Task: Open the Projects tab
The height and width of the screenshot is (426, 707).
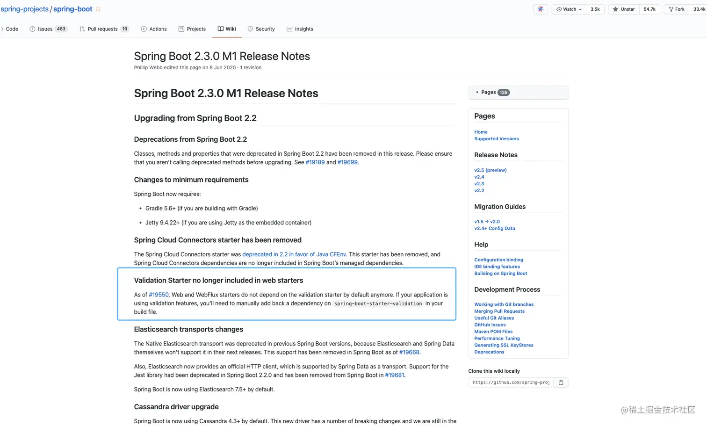Action: (x=192, y=29)
